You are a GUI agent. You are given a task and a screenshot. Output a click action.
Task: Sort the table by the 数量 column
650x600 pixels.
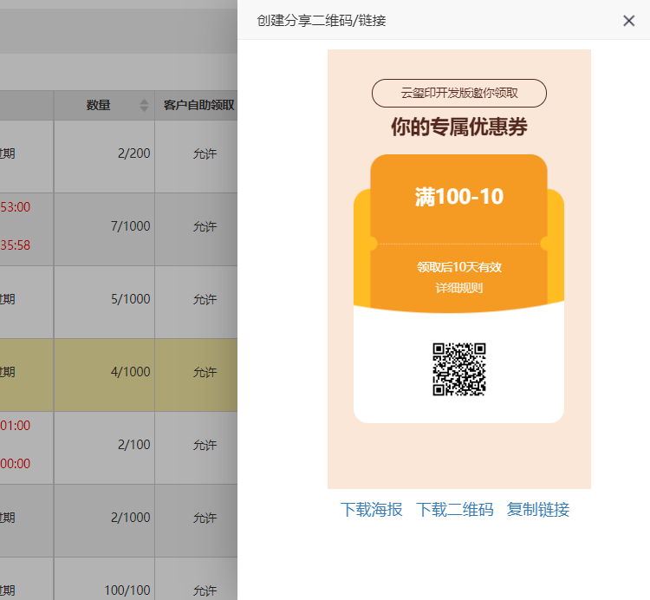[144, 105]
